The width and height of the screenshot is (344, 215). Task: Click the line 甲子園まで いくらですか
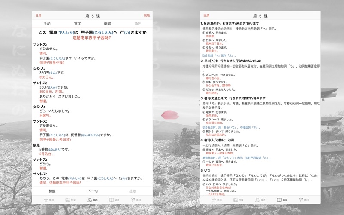[x=68, y=58]
